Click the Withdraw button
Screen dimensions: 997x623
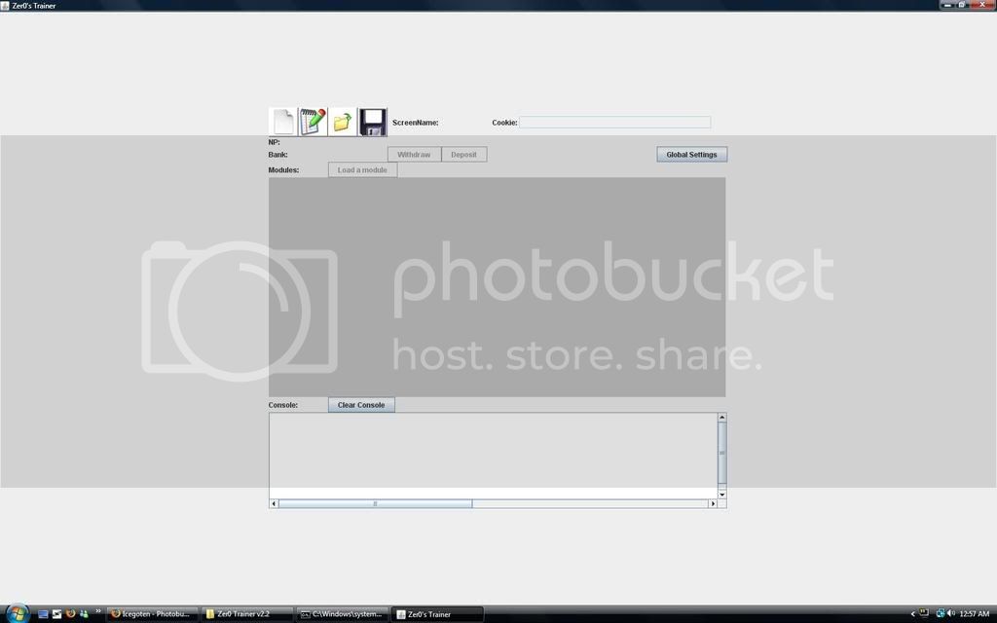[414, 155]
